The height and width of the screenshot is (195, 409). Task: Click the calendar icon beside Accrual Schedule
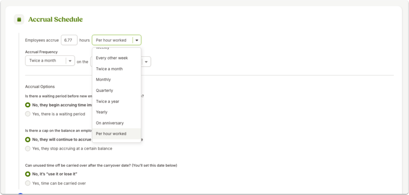pyautogui.click(x=19, y=20)
